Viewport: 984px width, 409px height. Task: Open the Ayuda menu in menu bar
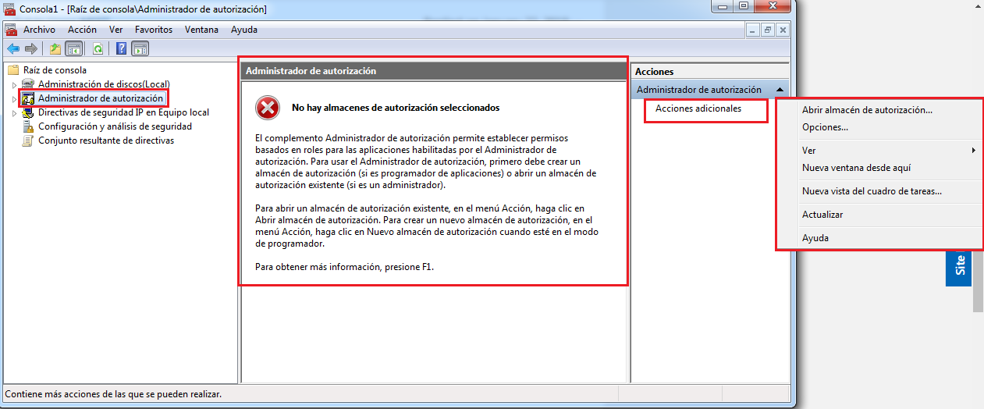coord(244,30)
